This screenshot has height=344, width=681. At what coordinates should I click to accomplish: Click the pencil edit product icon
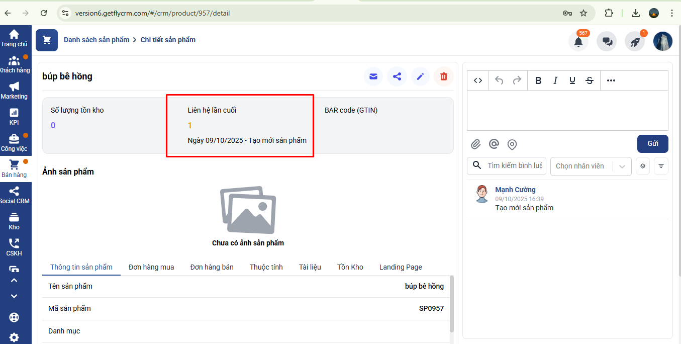[420, 76]
